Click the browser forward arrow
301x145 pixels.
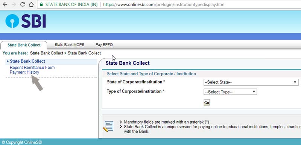pos(14,4)
